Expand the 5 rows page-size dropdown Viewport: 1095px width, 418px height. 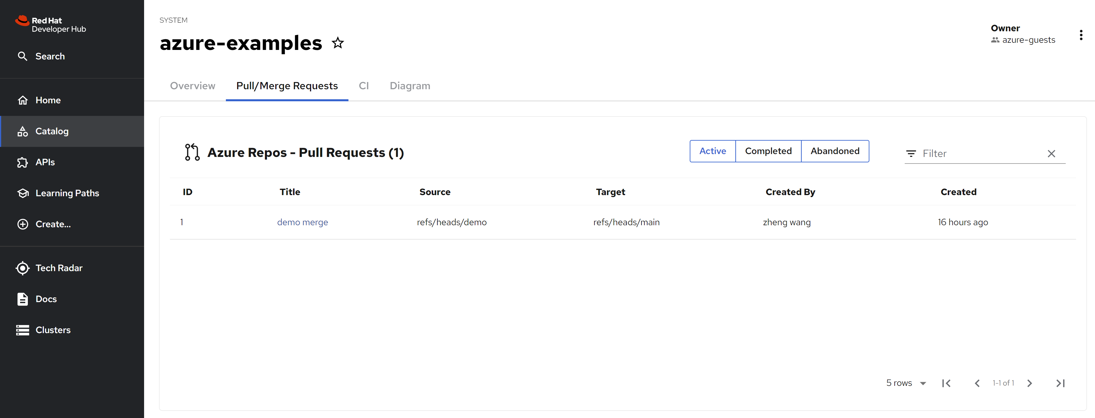click(x=906, y=383)
